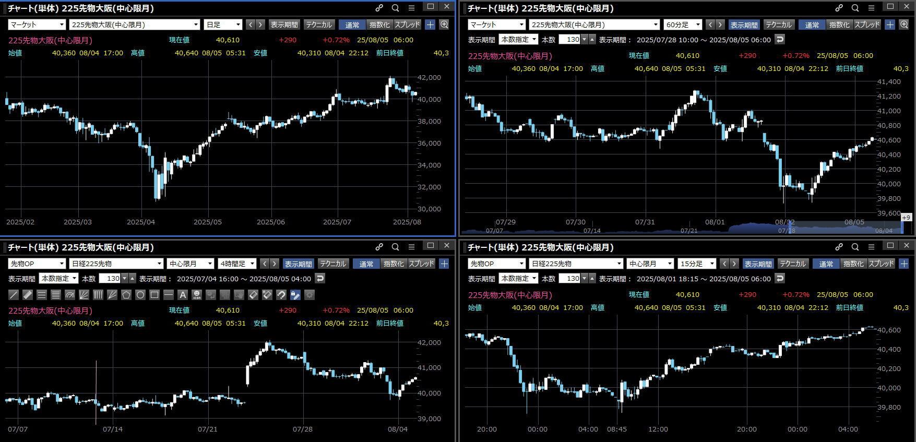The image size is (916, 442).
Task: Switch to 指数化 mode in daily chart
Action: (x=379, y=25)
